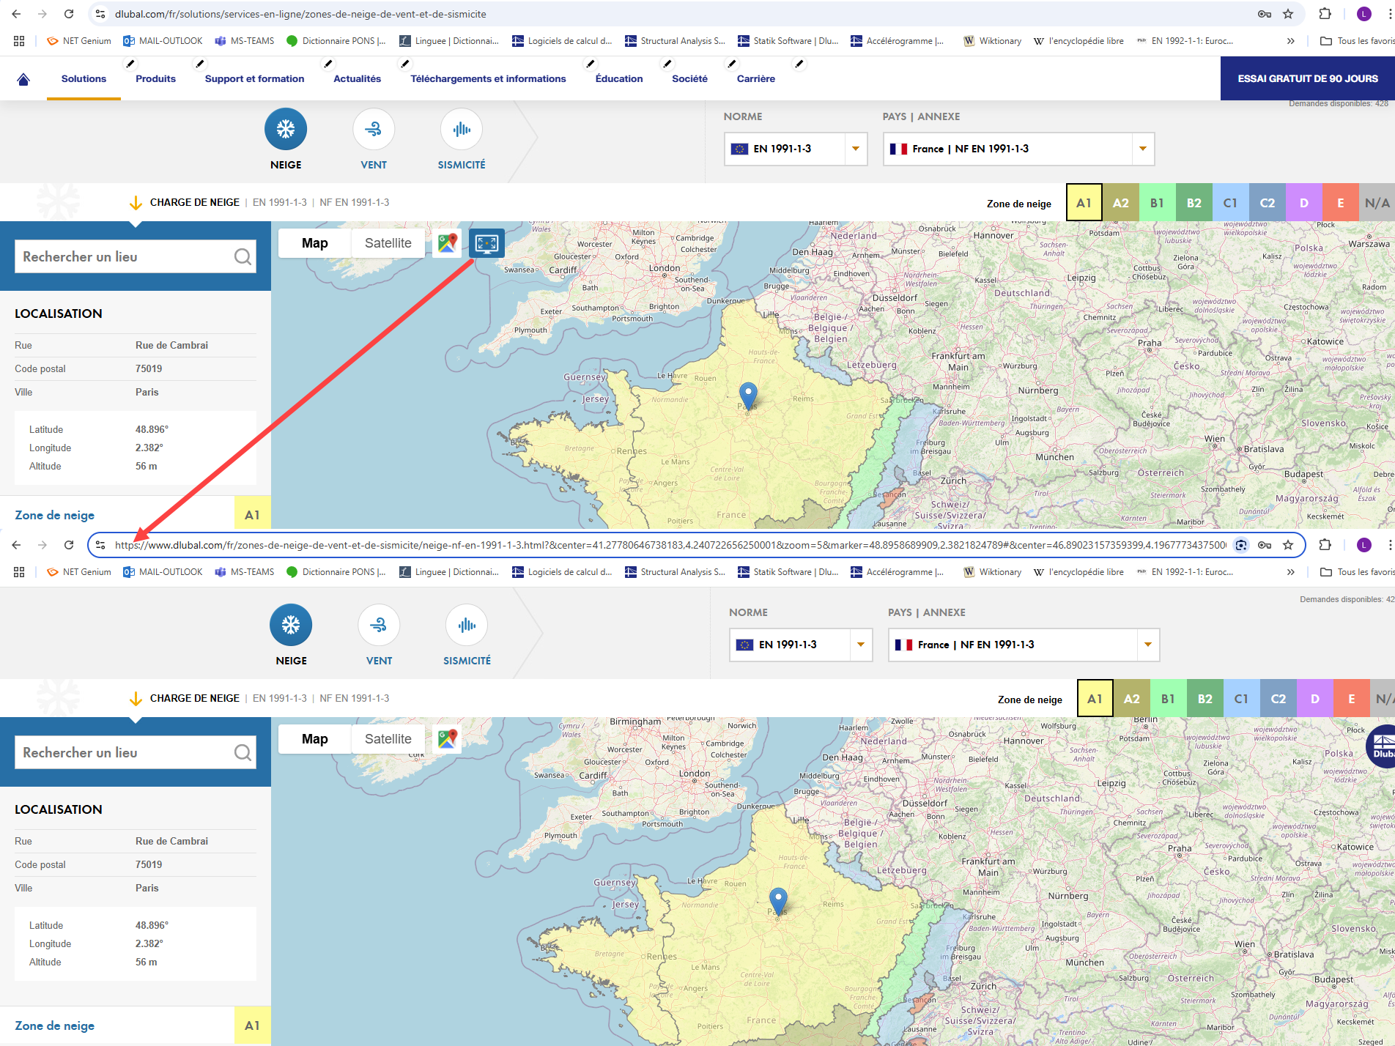Screen dimensions: 1395x1046
Task: Expand the hidden bookmarks chevron
Action: (x=1290, y=41)
